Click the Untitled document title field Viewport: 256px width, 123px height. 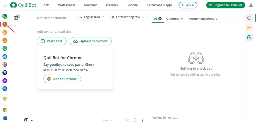(x=52, y=18)
